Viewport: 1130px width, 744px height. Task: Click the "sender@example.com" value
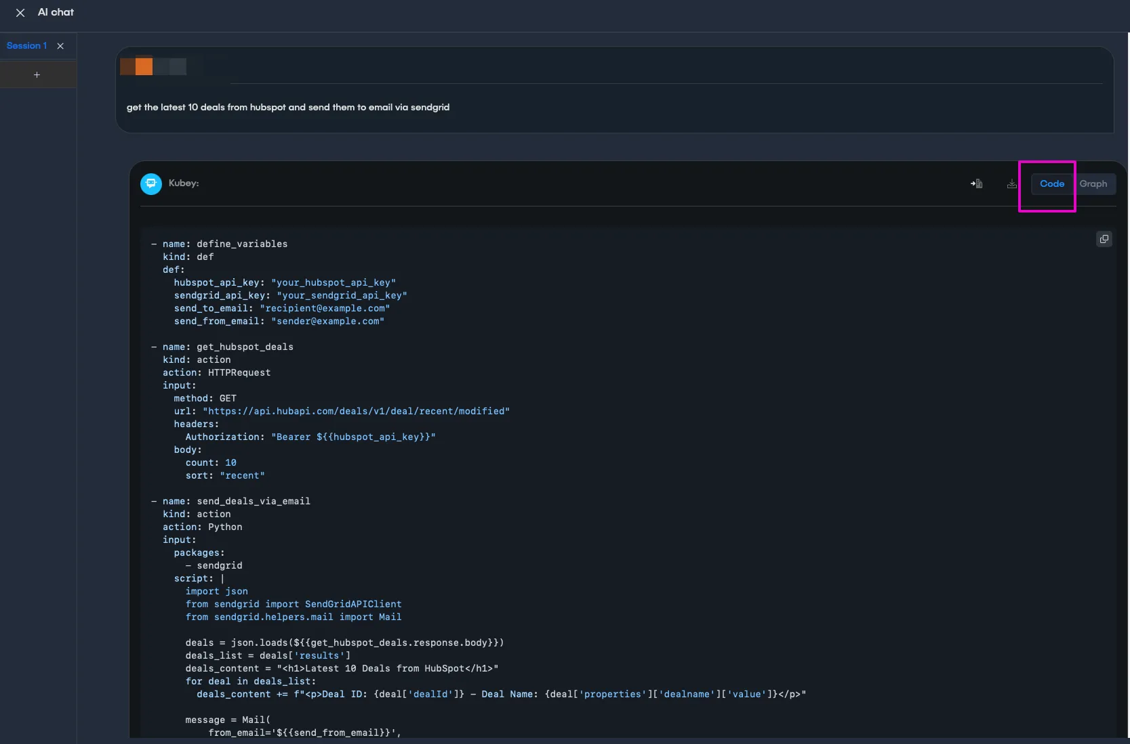pos(328,321)
